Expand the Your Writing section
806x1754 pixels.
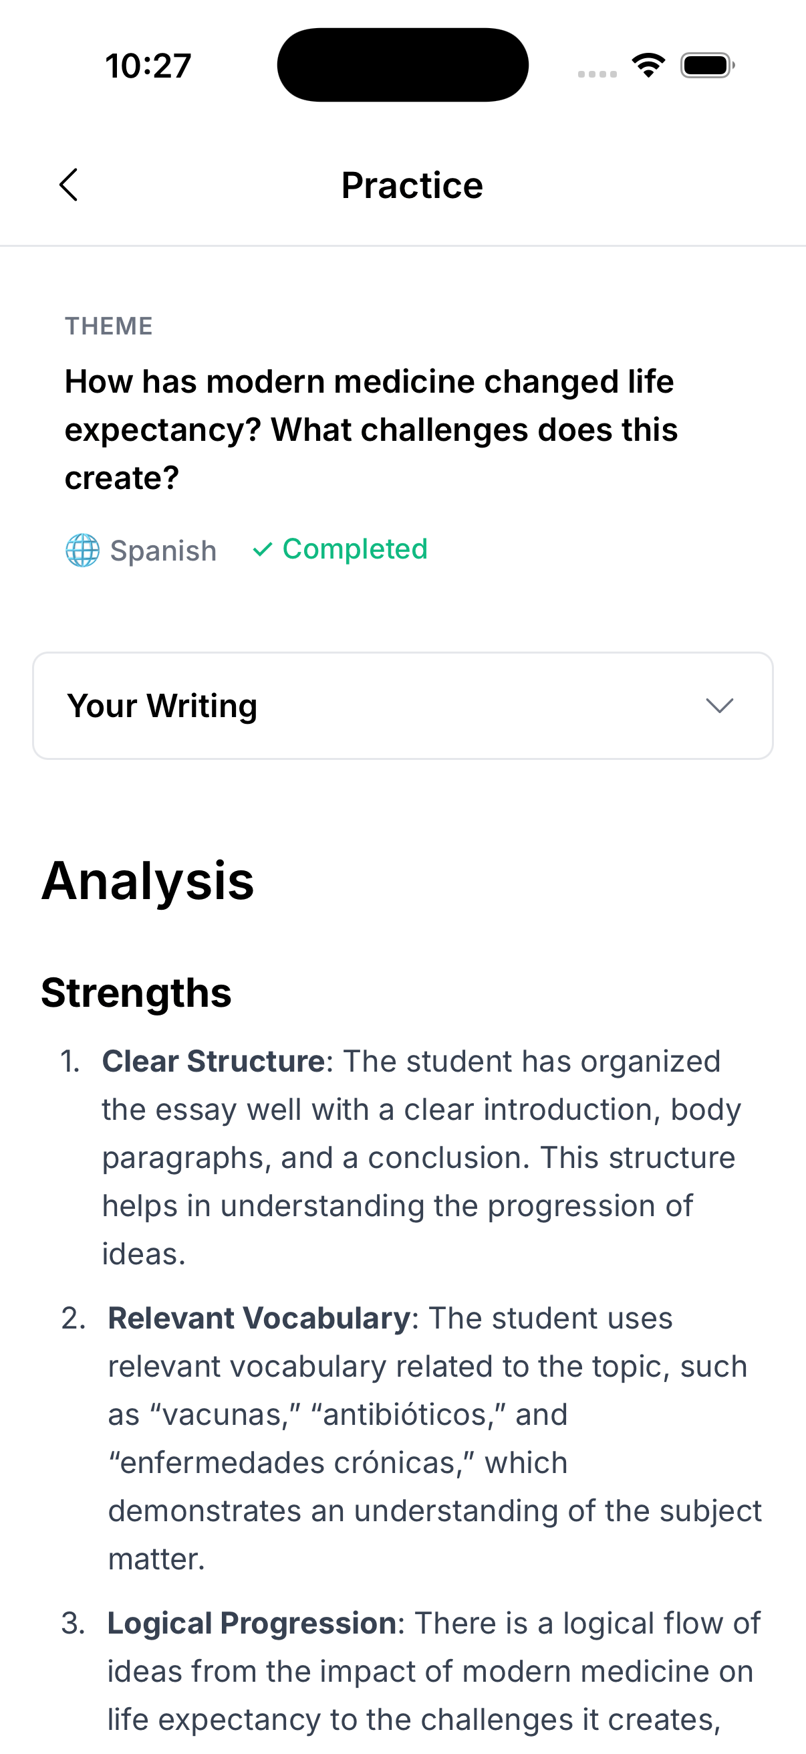coord(402,704)
